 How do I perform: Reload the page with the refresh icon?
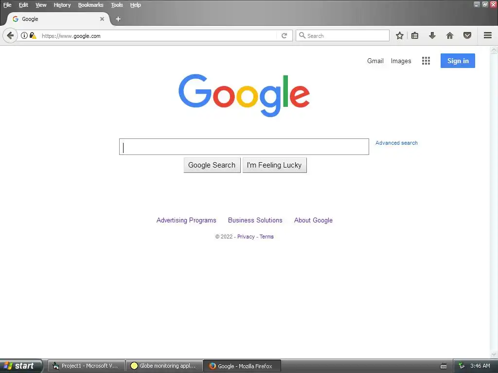pyautogui.click(x=284, y=36)
